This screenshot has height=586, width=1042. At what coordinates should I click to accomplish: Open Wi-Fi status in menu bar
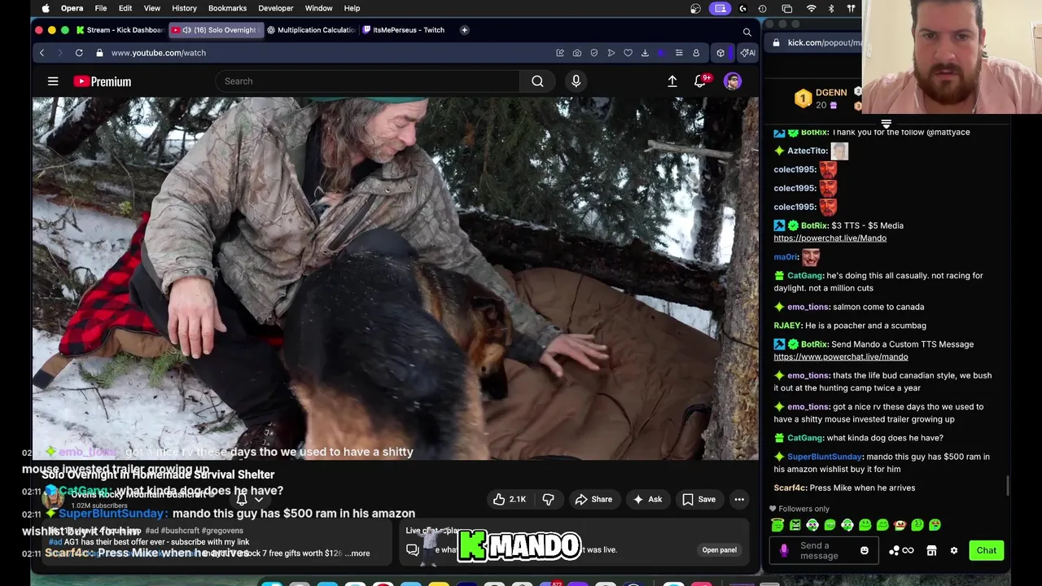[x=811, y=8]
